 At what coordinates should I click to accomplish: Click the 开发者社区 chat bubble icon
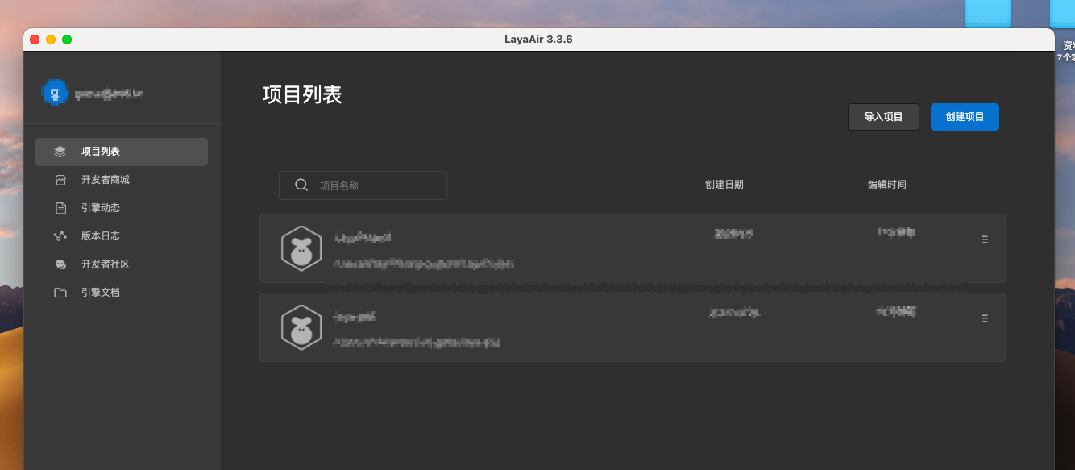tap(60, 264)
